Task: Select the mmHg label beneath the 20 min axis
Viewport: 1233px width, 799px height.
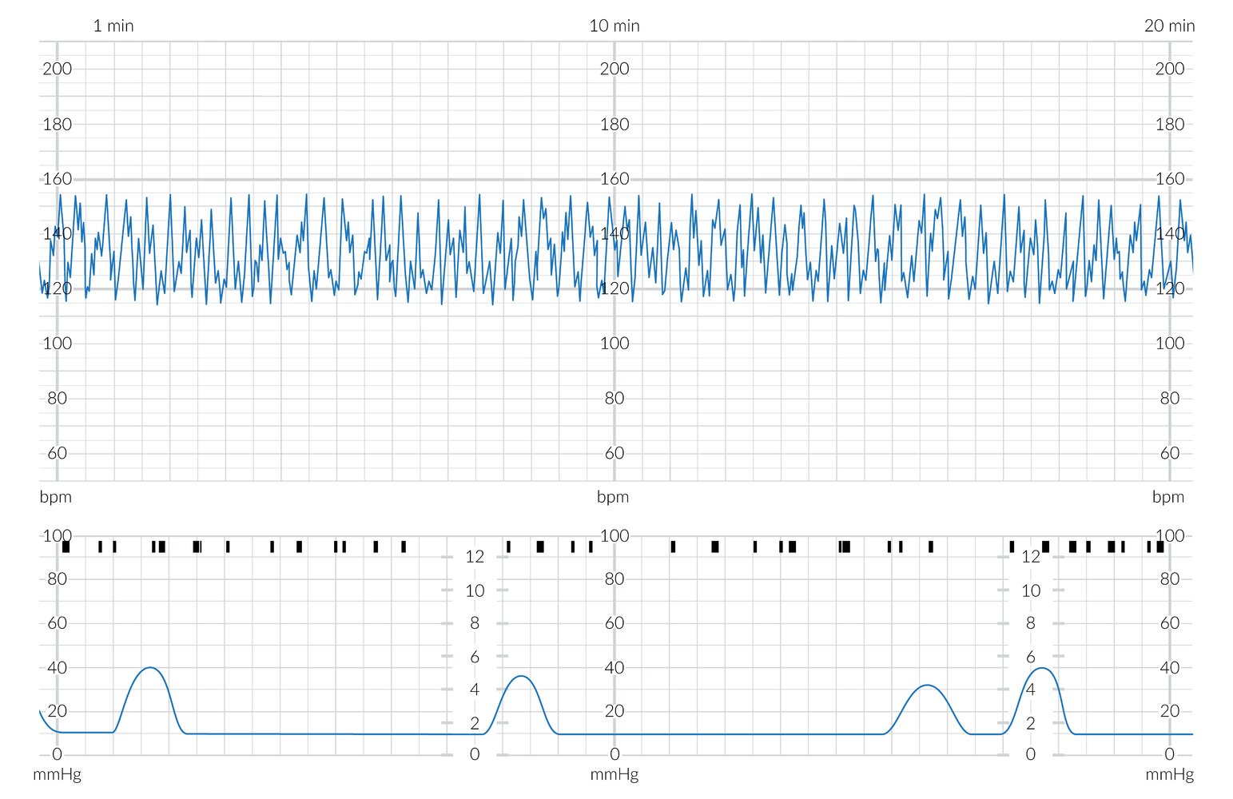Action: pos(1170,774)
